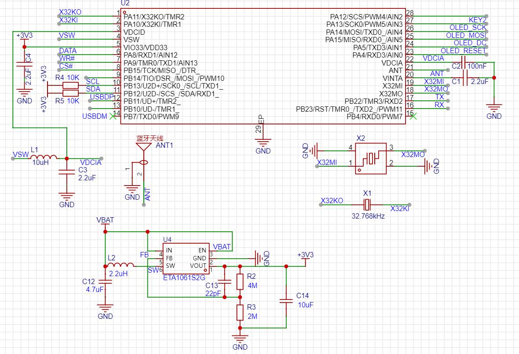
Task: Click the GND symbol below EP pin 29
Action: coord(263,143)
